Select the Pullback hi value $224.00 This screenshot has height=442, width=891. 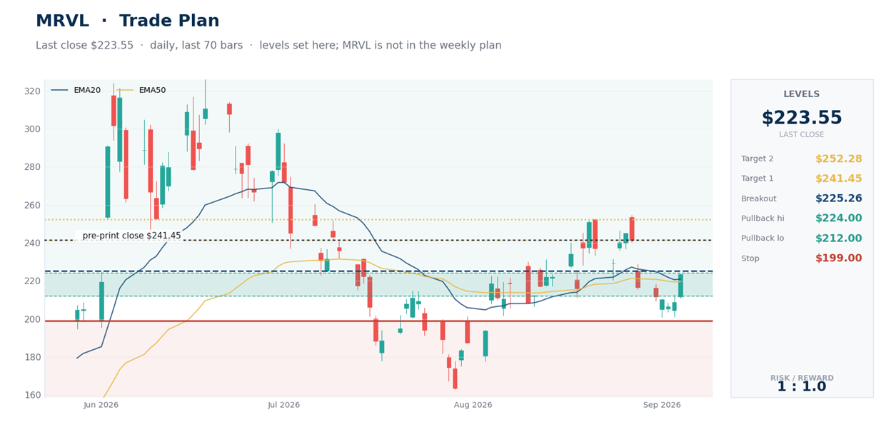(x=838, y=219)
